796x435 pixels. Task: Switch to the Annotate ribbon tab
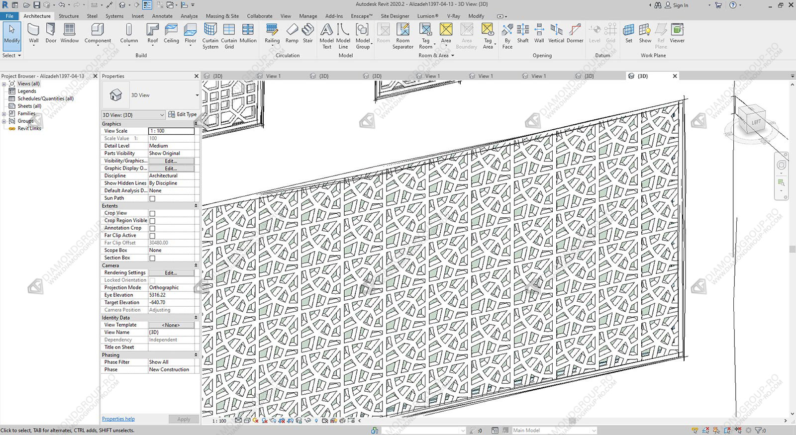(x=162, y=16)
